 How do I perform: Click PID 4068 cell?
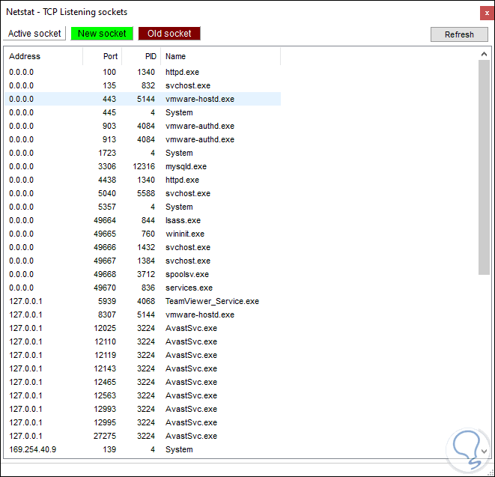coord(146,301)
